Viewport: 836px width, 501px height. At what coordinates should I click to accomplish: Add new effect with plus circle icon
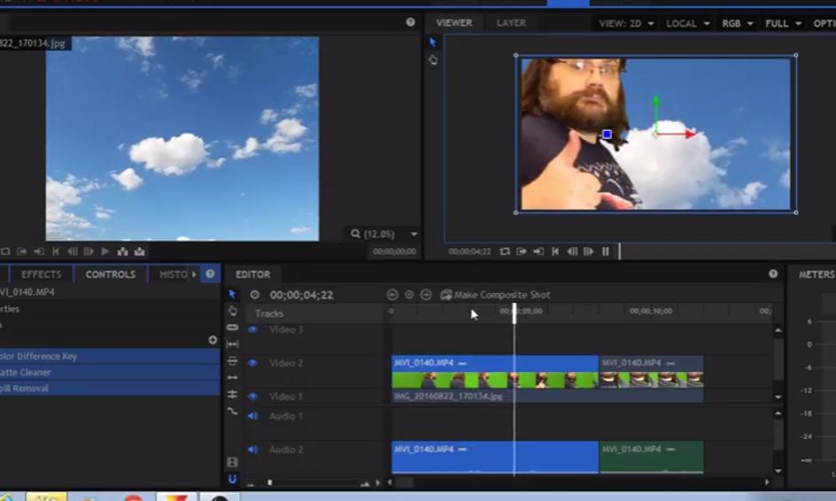click(x=213, y=340)
